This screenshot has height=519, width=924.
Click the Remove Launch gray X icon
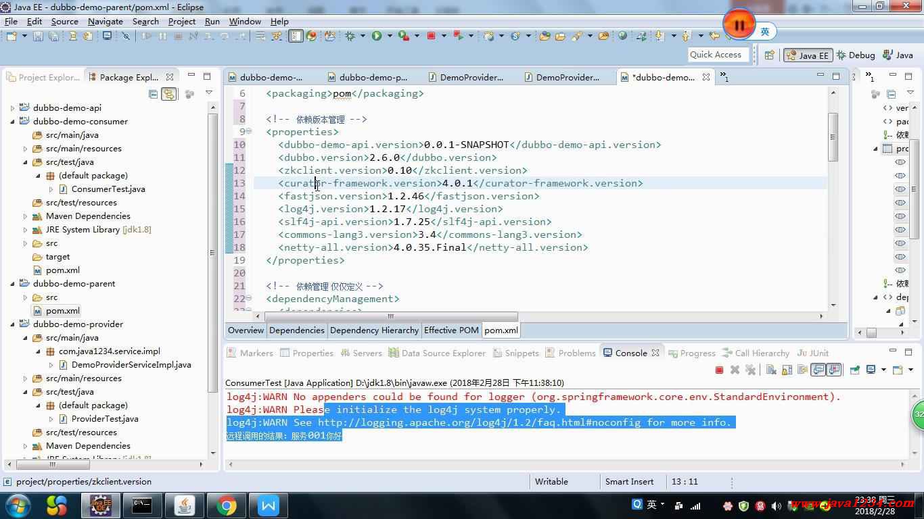click(735, 370)
